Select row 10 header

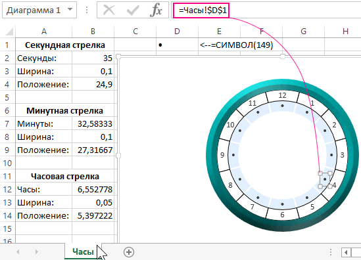(x=7, y=163)
